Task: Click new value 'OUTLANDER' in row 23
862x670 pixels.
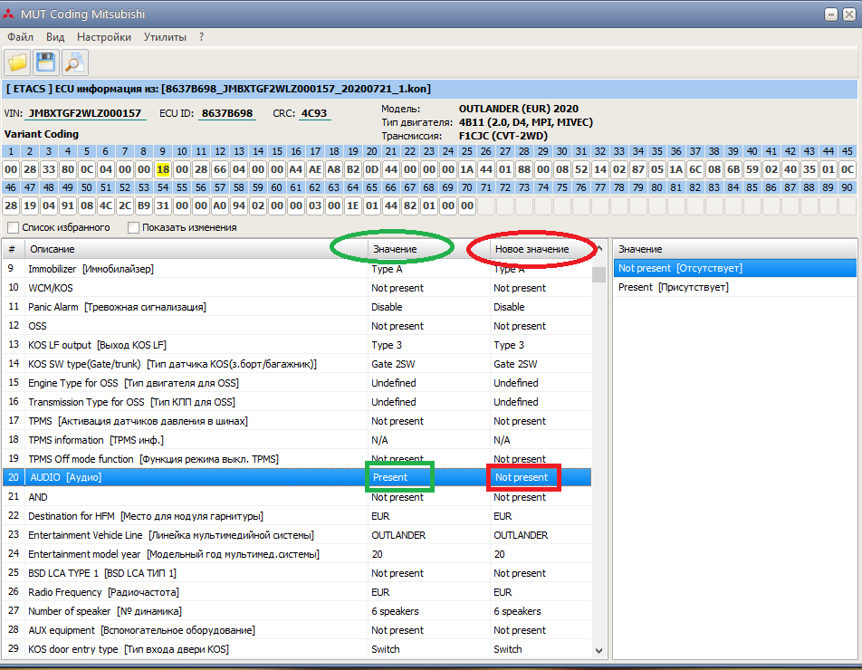Action: 521,535
